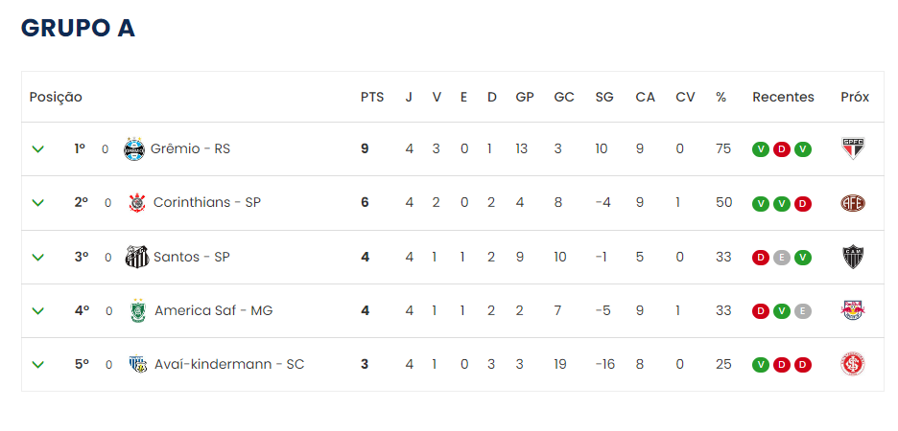This screenshot has width=898, height=431.
Task: Open Red Bull Bragantino next-opponent badge
Action: [853, 310]
